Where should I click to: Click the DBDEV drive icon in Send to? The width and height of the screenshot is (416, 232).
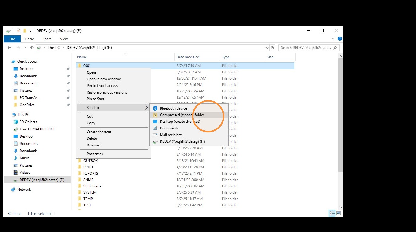click(155, 141)
